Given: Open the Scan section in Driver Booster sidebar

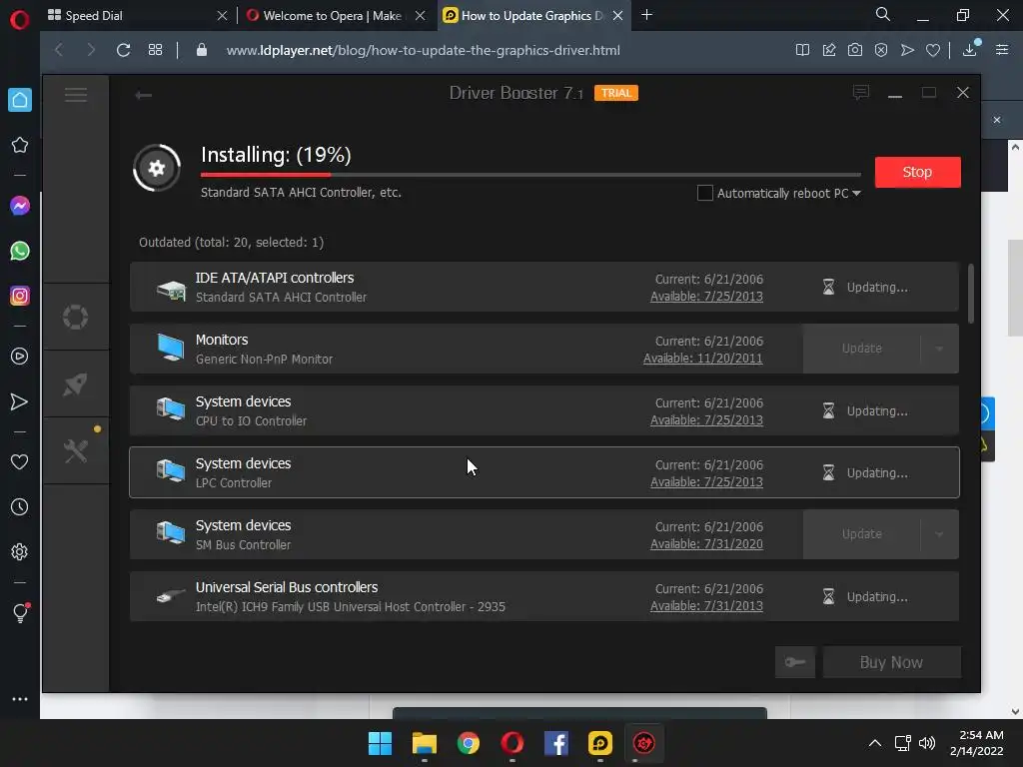Looking at the screenshot, I should click(x=76, y=317).
